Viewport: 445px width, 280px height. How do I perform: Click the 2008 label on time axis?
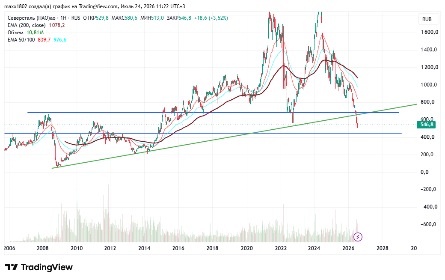tap(42, 248)
